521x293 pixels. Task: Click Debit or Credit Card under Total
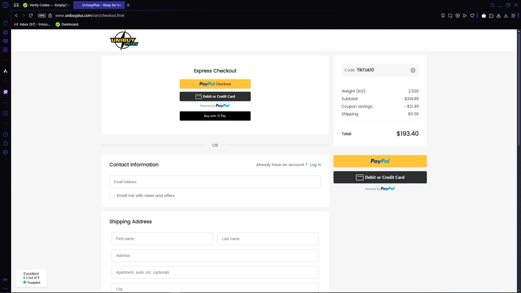click(x=380, y=177)
